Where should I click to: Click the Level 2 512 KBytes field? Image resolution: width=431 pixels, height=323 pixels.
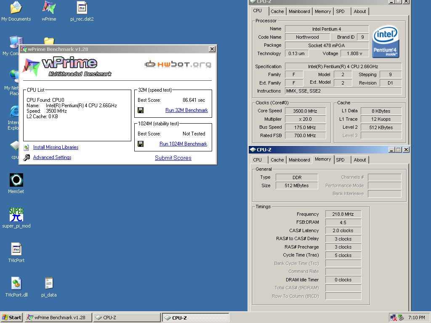click(381, 127)
